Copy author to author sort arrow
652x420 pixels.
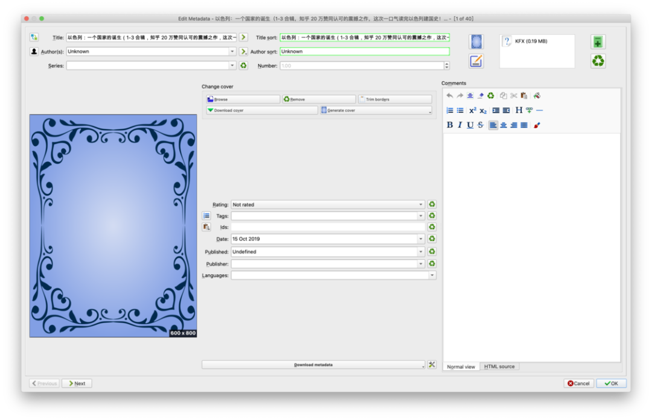[244, 51]
